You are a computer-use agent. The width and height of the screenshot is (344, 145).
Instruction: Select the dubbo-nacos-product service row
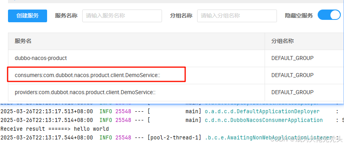pyautogui.click(x=176, y=58)
